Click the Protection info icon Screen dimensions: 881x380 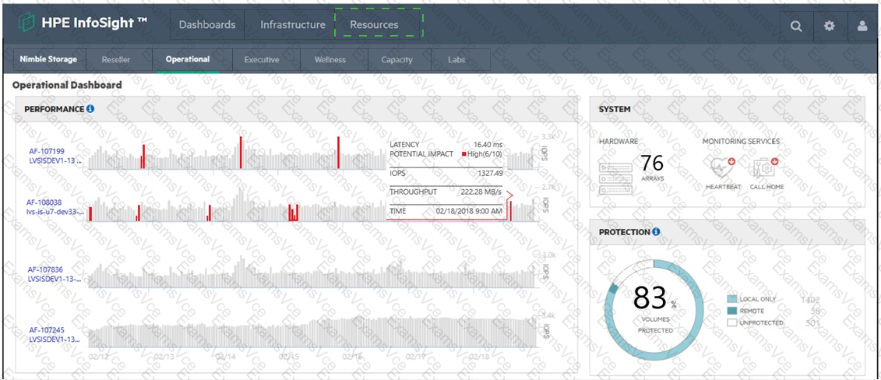coord(656,232)
